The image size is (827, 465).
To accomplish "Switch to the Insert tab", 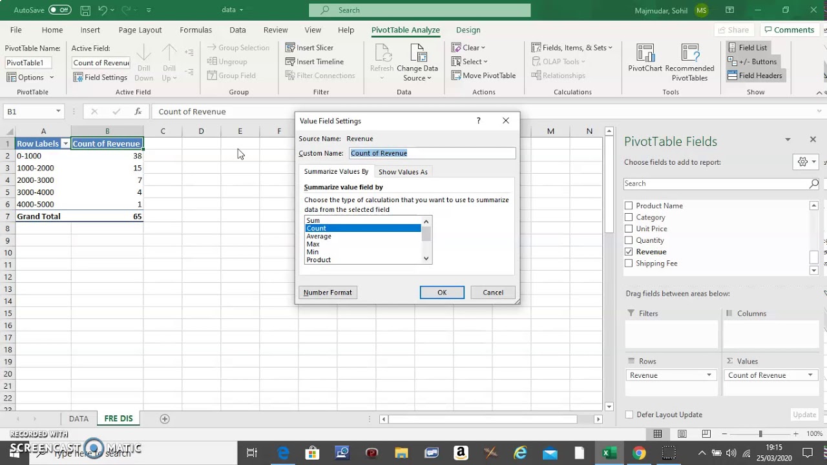I will pos(90,30).
